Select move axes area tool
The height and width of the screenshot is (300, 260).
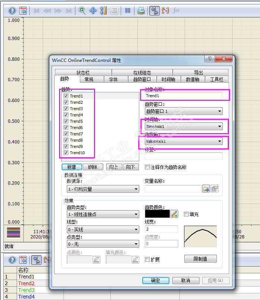click(104, 10)
